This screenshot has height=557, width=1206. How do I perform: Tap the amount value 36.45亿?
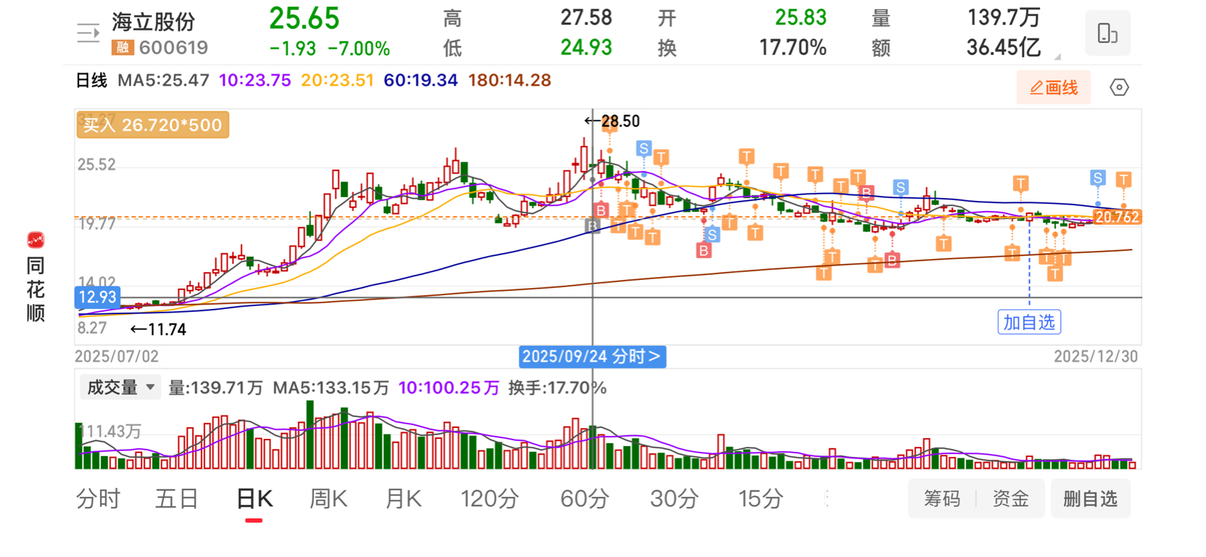tap(1004, 48)
